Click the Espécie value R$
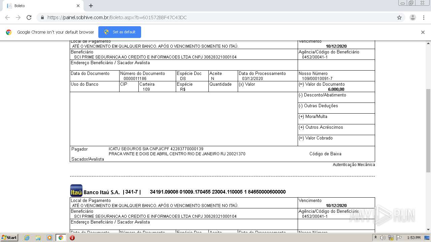431x242 pixels. click(x=183, y=89)
